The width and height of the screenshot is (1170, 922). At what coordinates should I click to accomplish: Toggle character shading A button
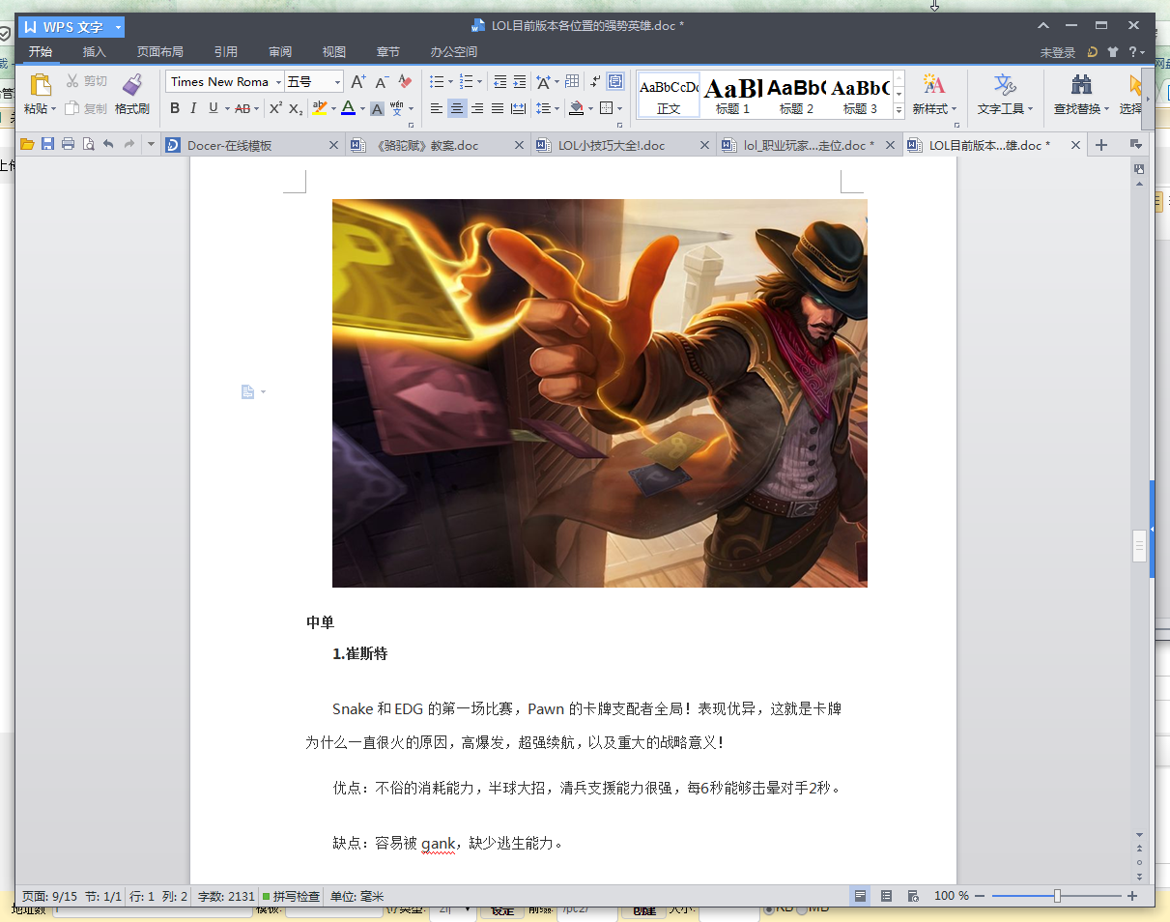coord(378,108)
